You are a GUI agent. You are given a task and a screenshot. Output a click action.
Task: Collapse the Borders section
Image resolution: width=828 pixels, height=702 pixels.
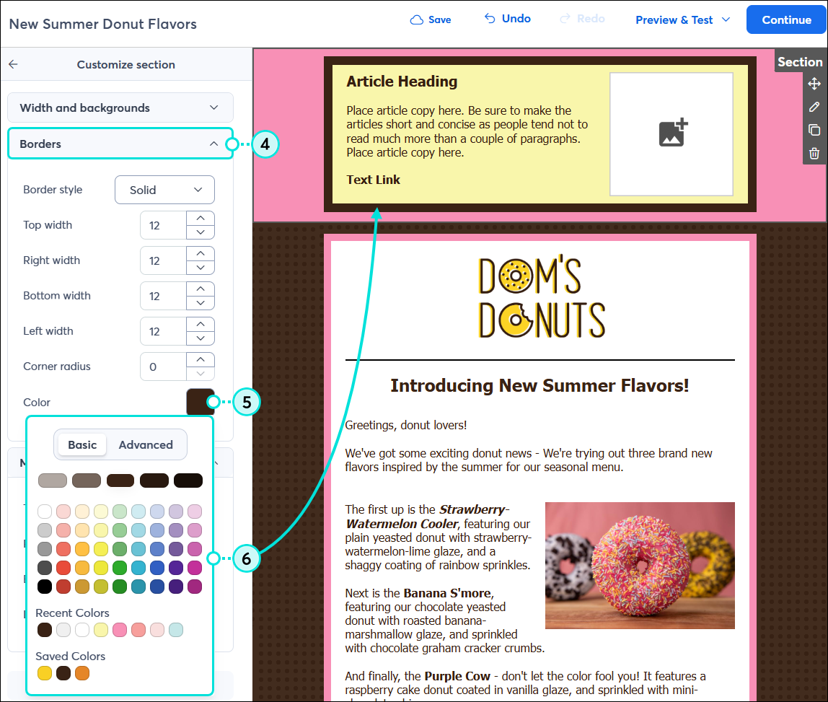(x=120, y=144)
